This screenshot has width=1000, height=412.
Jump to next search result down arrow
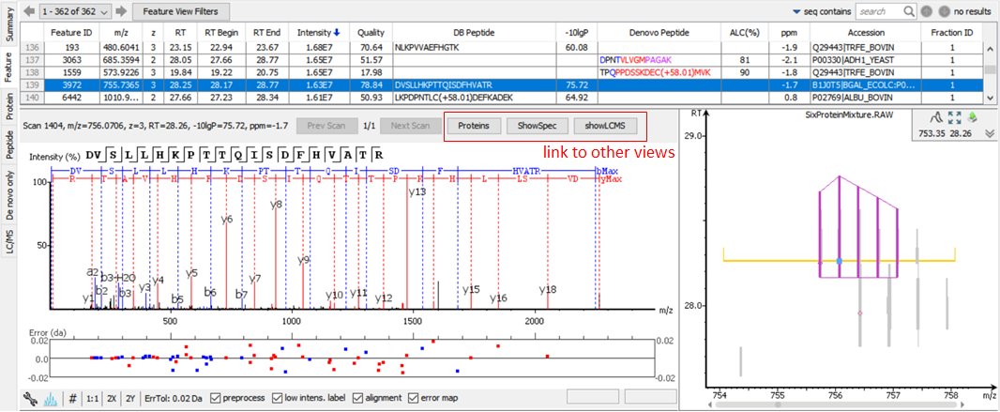click(x=945, y=11)
